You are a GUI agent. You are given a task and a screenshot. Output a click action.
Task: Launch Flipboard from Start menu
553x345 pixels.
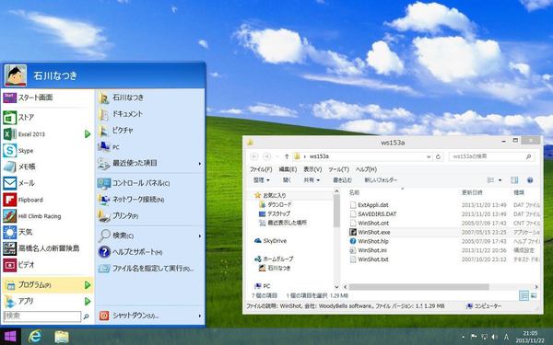click(x=47, y=200)
